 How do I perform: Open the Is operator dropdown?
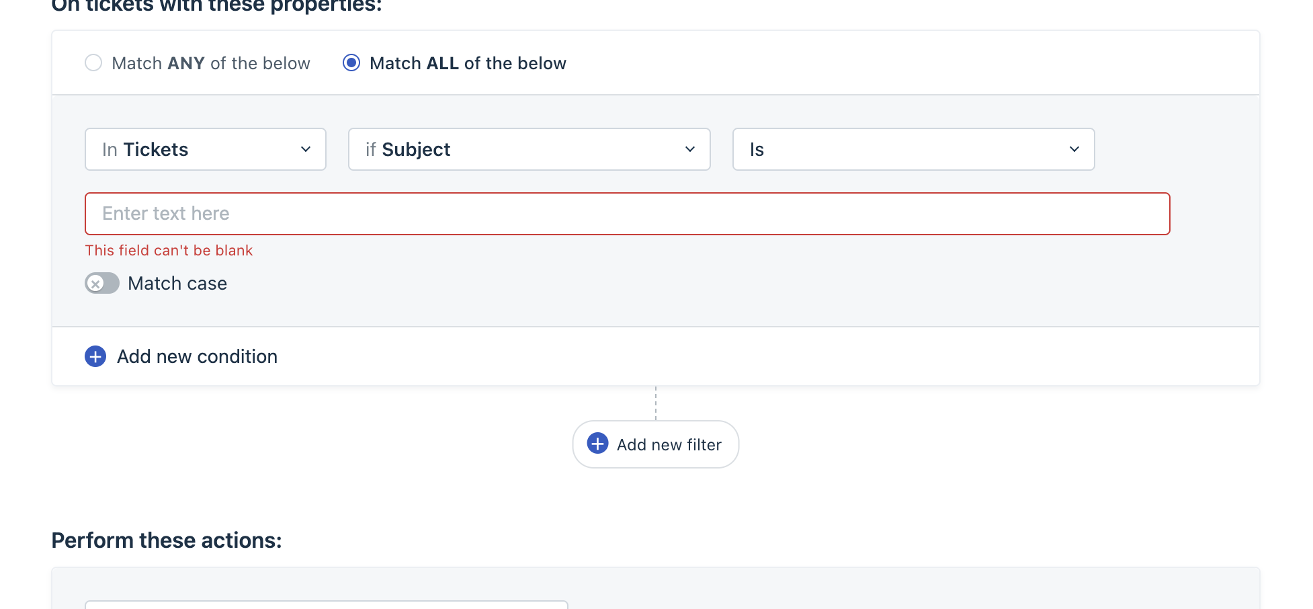914,149
